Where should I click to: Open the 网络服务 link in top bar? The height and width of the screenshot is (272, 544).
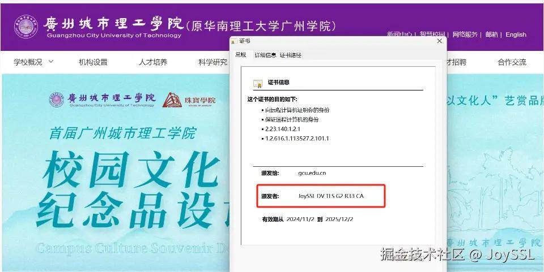465,34
